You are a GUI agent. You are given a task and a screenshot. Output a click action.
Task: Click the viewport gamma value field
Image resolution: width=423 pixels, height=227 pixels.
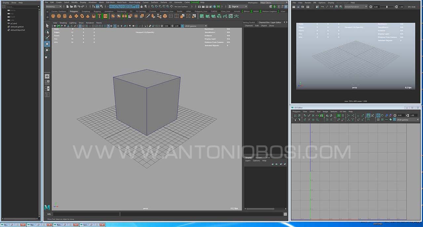click(x=177, y=26)
